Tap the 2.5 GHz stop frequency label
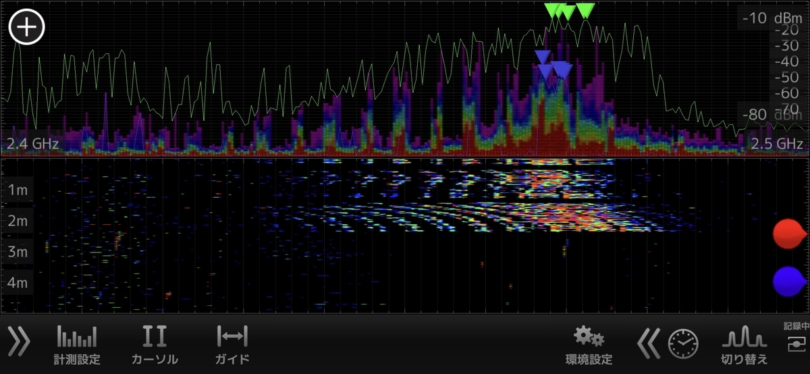This screenshot has width=810, height=374. point(776,144)
